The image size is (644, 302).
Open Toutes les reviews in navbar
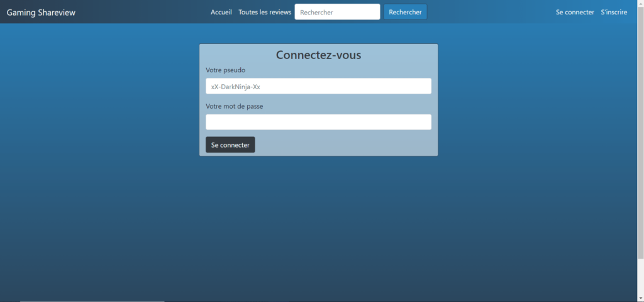[x=265, y=12]
